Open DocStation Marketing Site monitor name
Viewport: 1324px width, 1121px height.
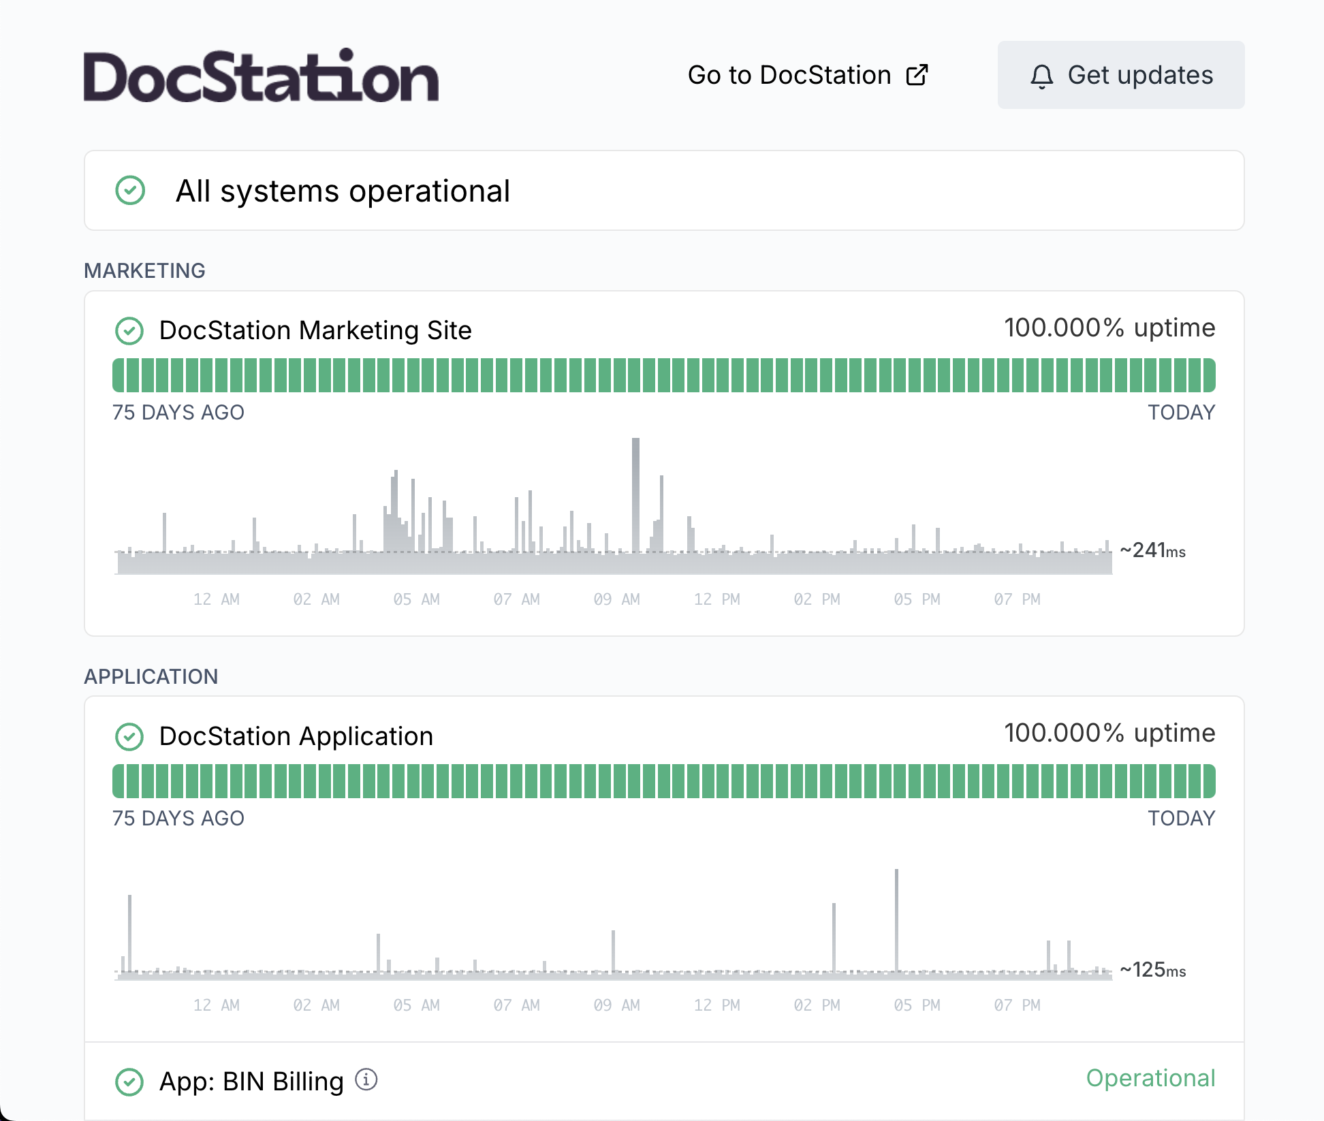coord(315,330)
